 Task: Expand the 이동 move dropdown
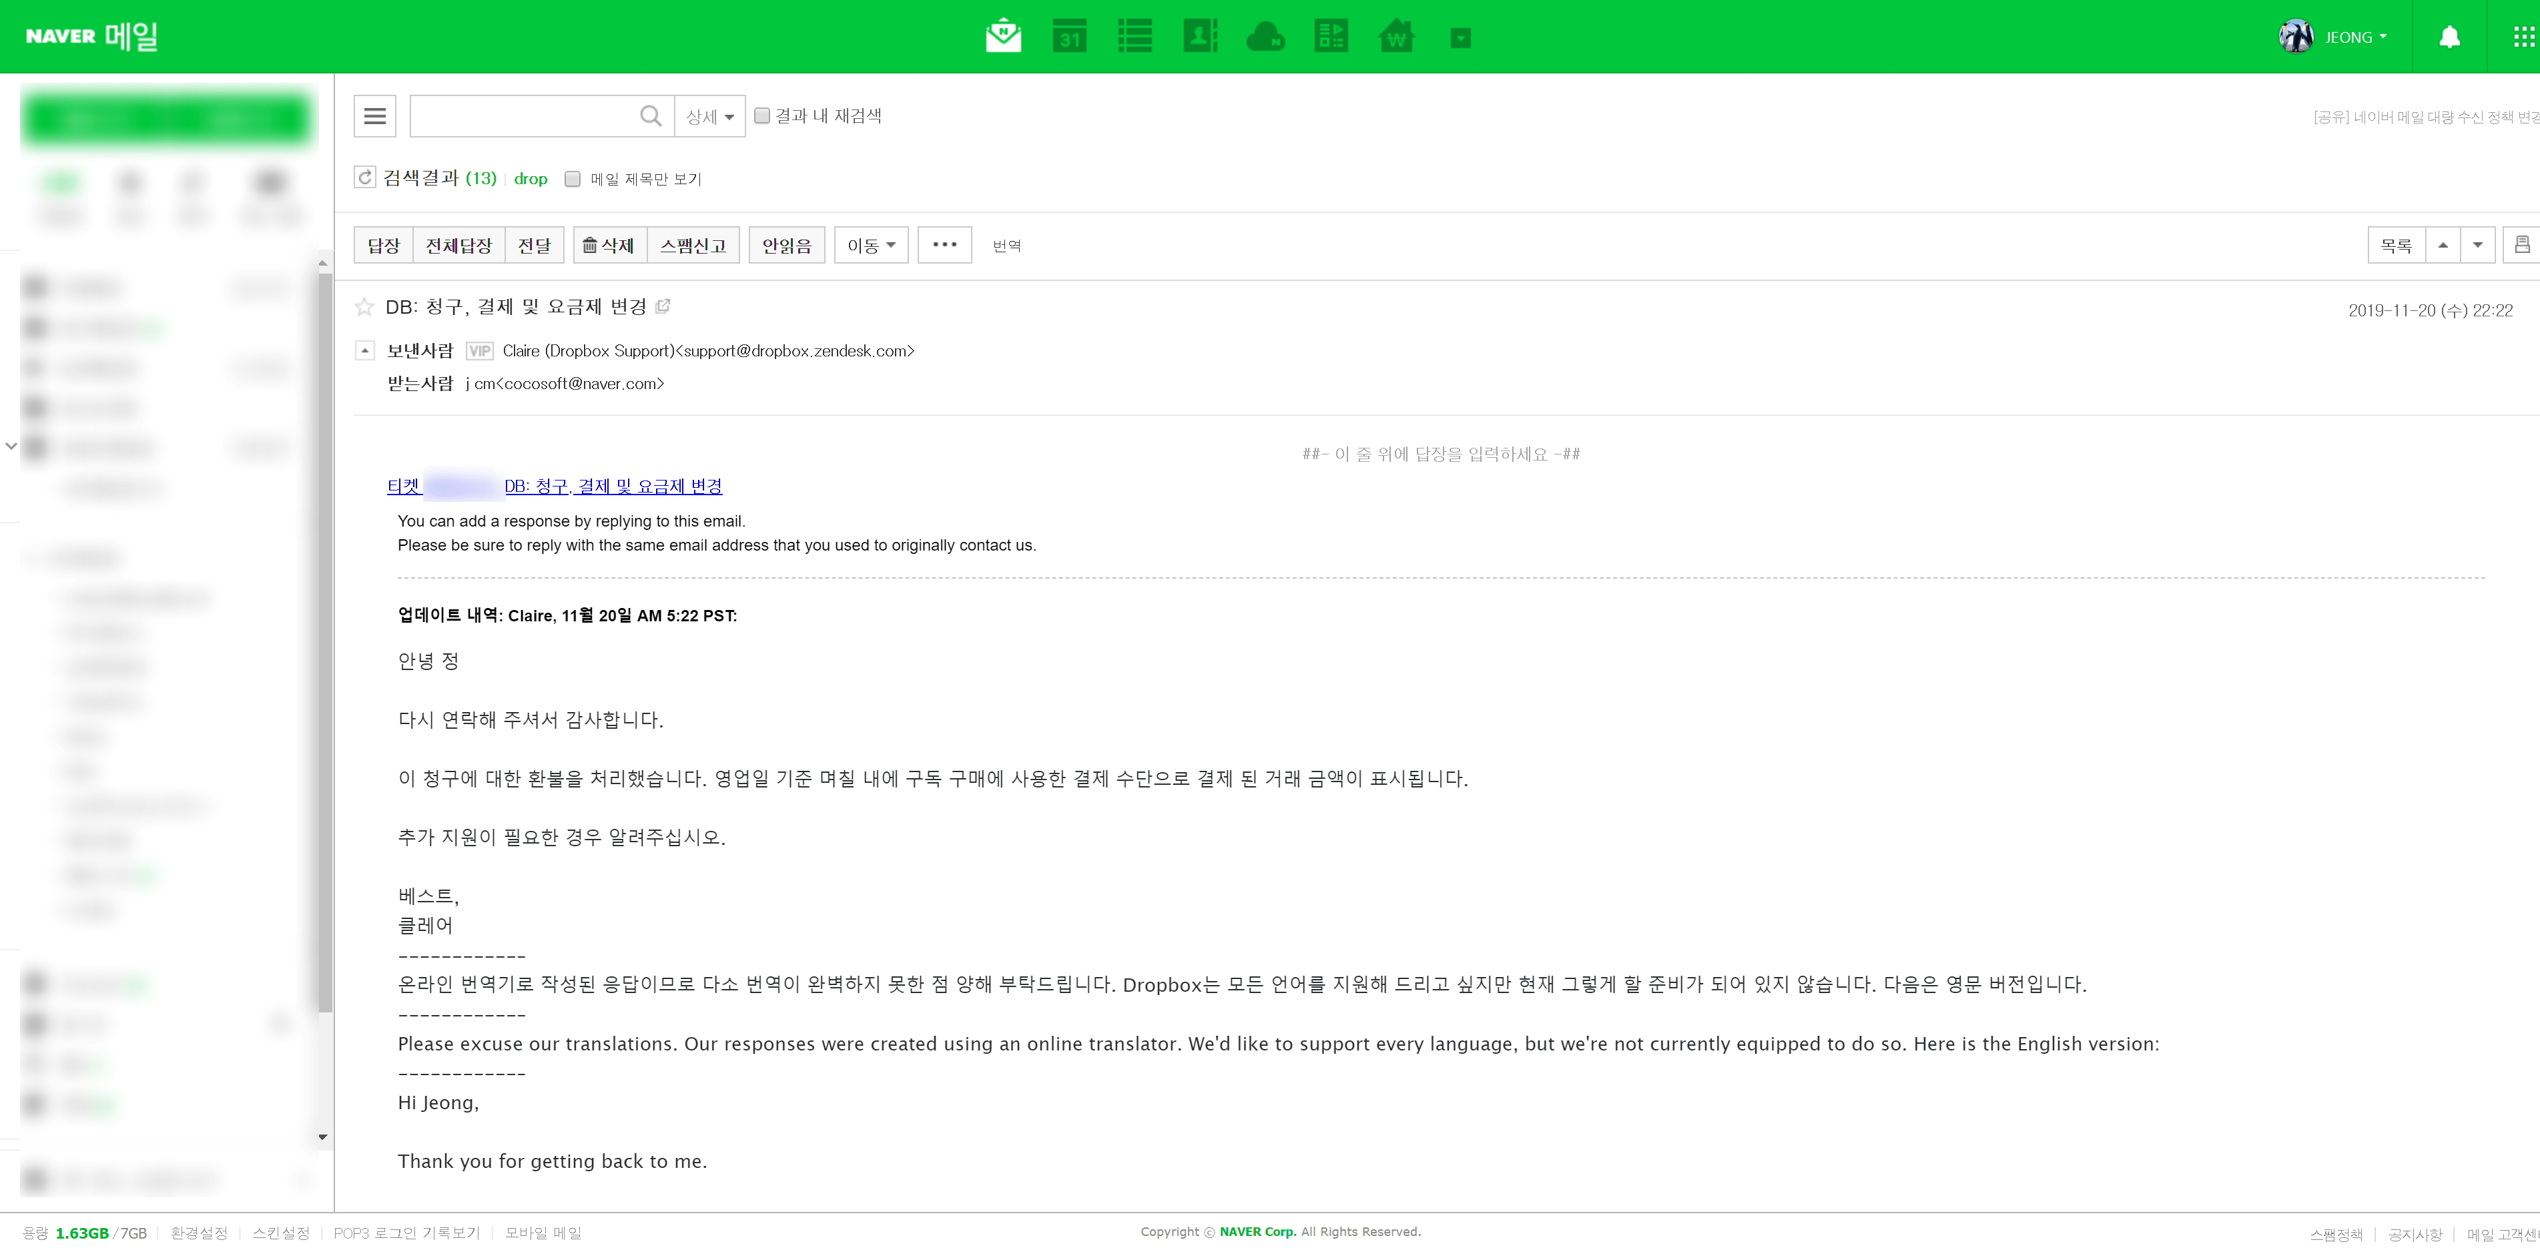(871, 244)
